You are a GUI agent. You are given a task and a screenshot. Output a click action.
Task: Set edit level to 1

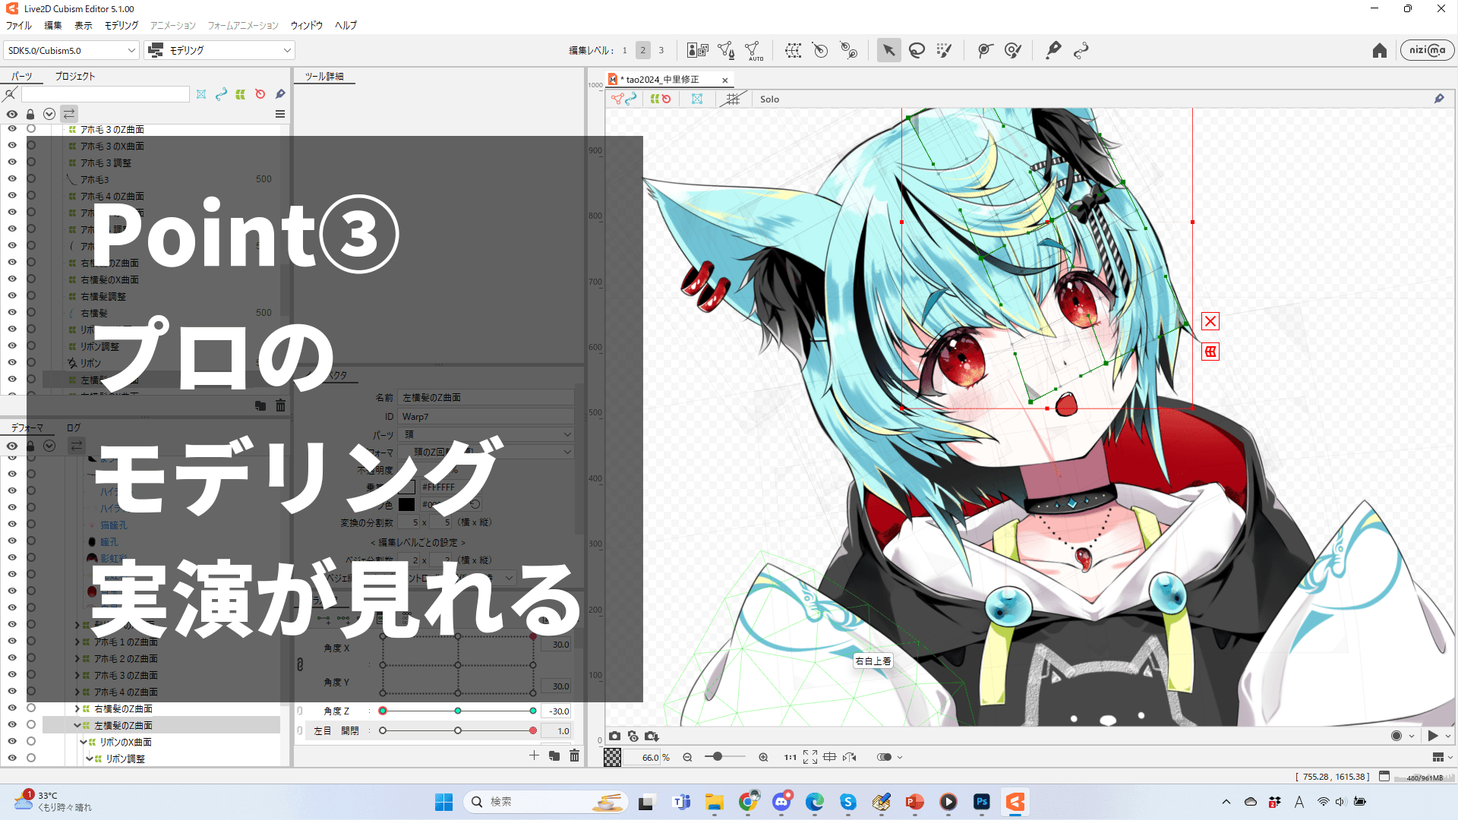[625, 51]
